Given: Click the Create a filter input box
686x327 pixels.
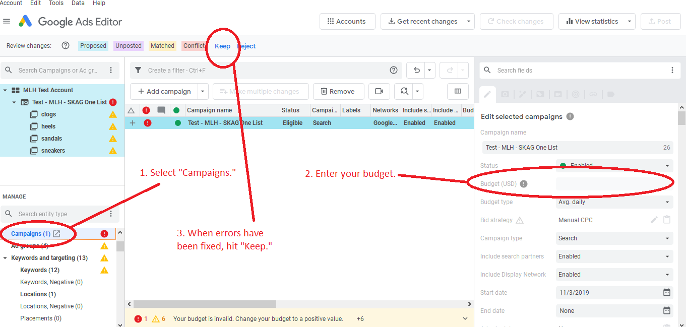Looking at the screenshot, I should coord(267,71).
